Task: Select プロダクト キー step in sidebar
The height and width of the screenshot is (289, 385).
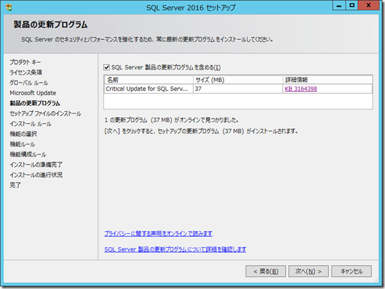Action: click(x=25, y=62)
